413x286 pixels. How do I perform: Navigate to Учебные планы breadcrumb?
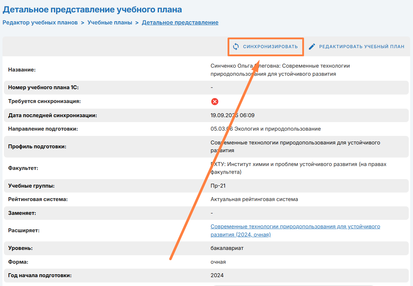(110, 22)
